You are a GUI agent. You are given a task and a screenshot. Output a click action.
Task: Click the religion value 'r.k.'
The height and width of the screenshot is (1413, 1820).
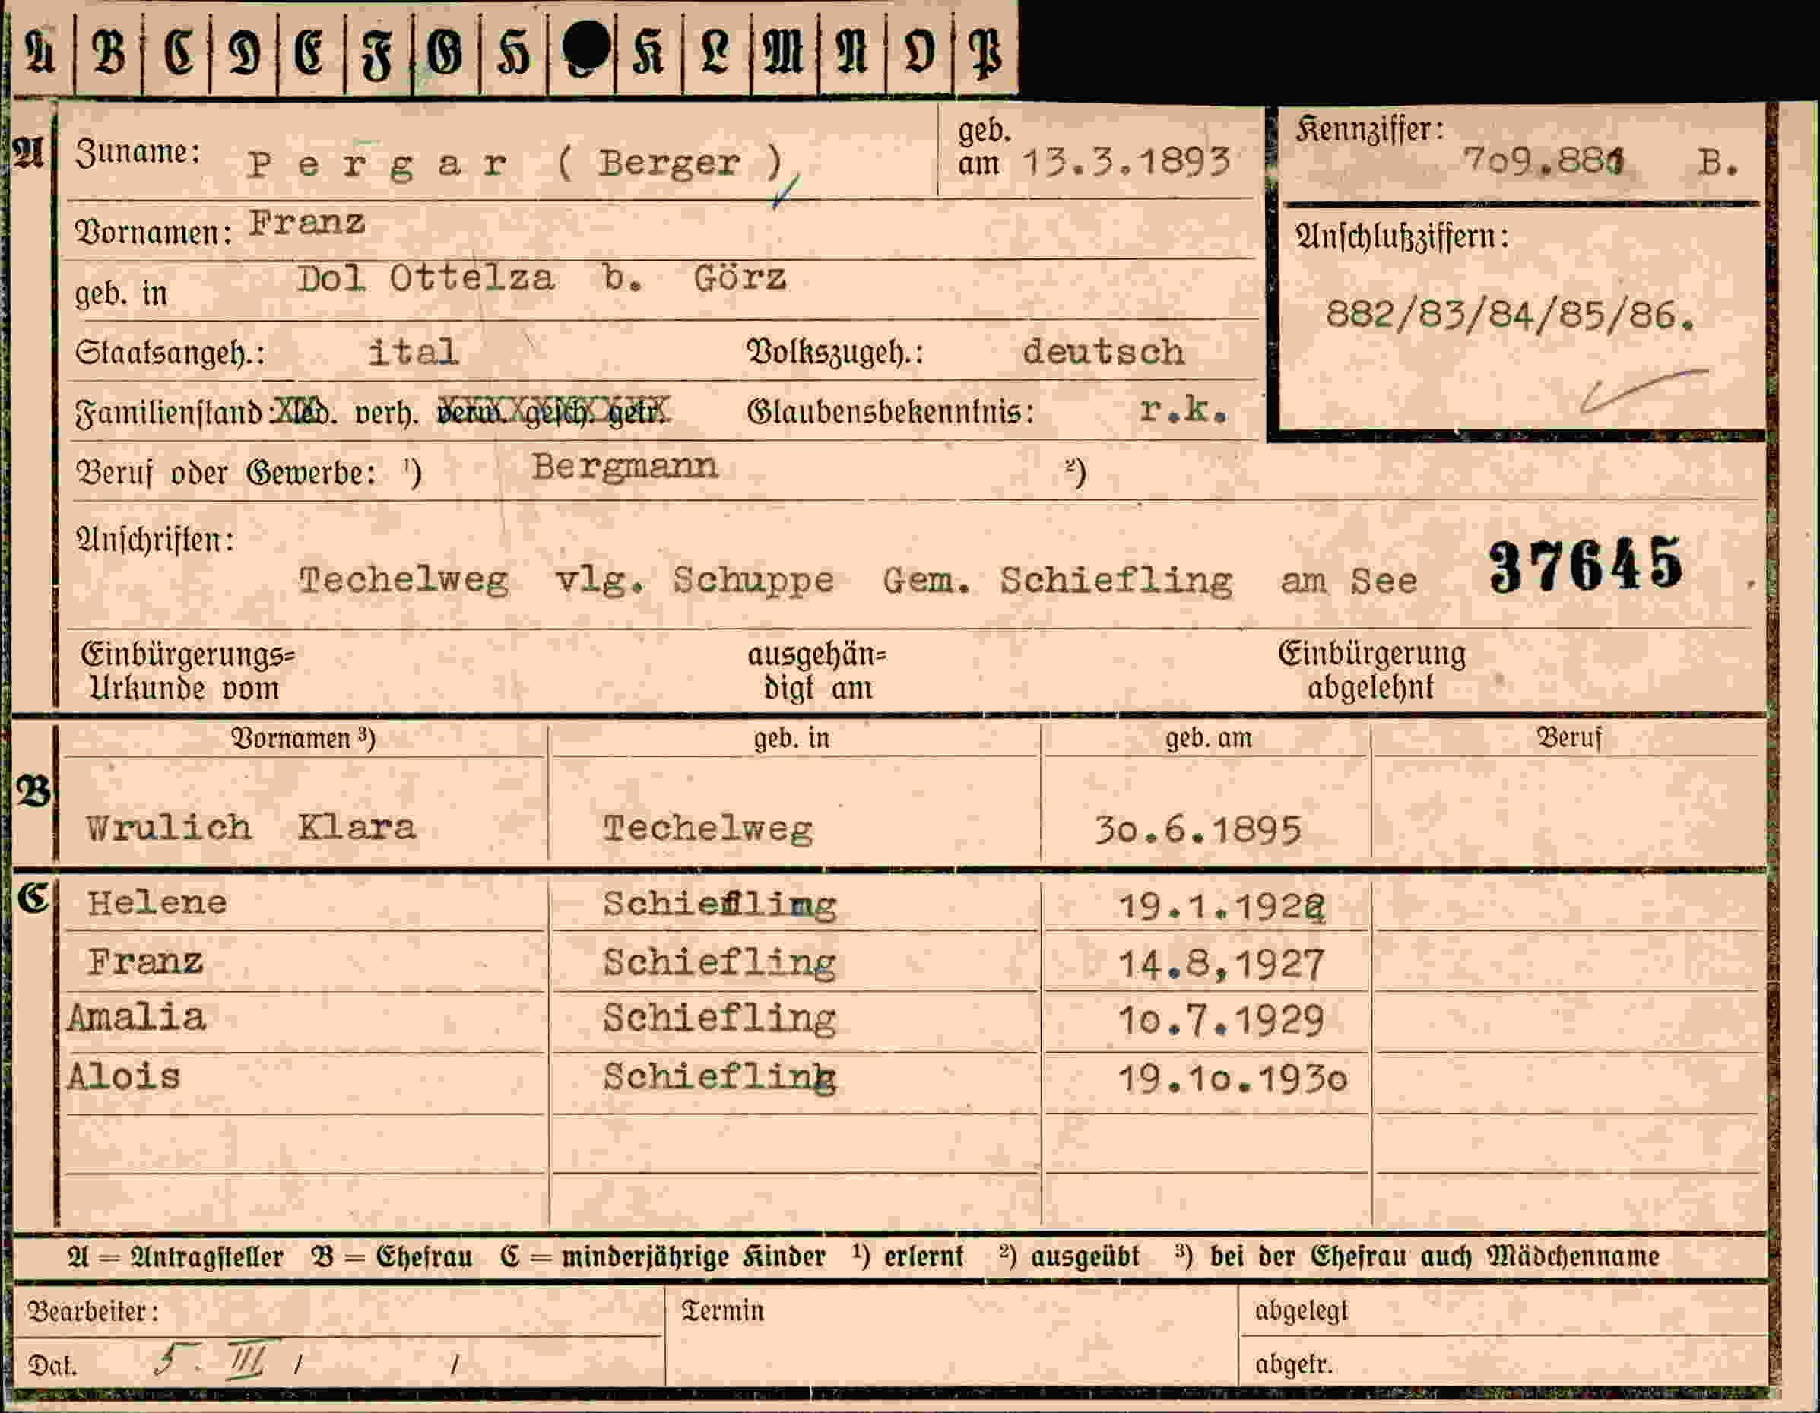1184,409
